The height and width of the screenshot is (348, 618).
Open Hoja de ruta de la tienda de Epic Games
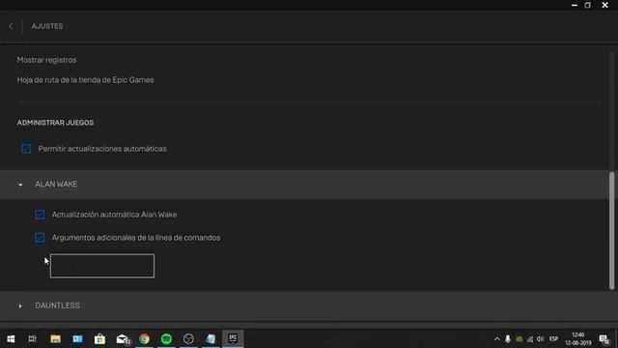pyautogui.click(x=85, y=80)
